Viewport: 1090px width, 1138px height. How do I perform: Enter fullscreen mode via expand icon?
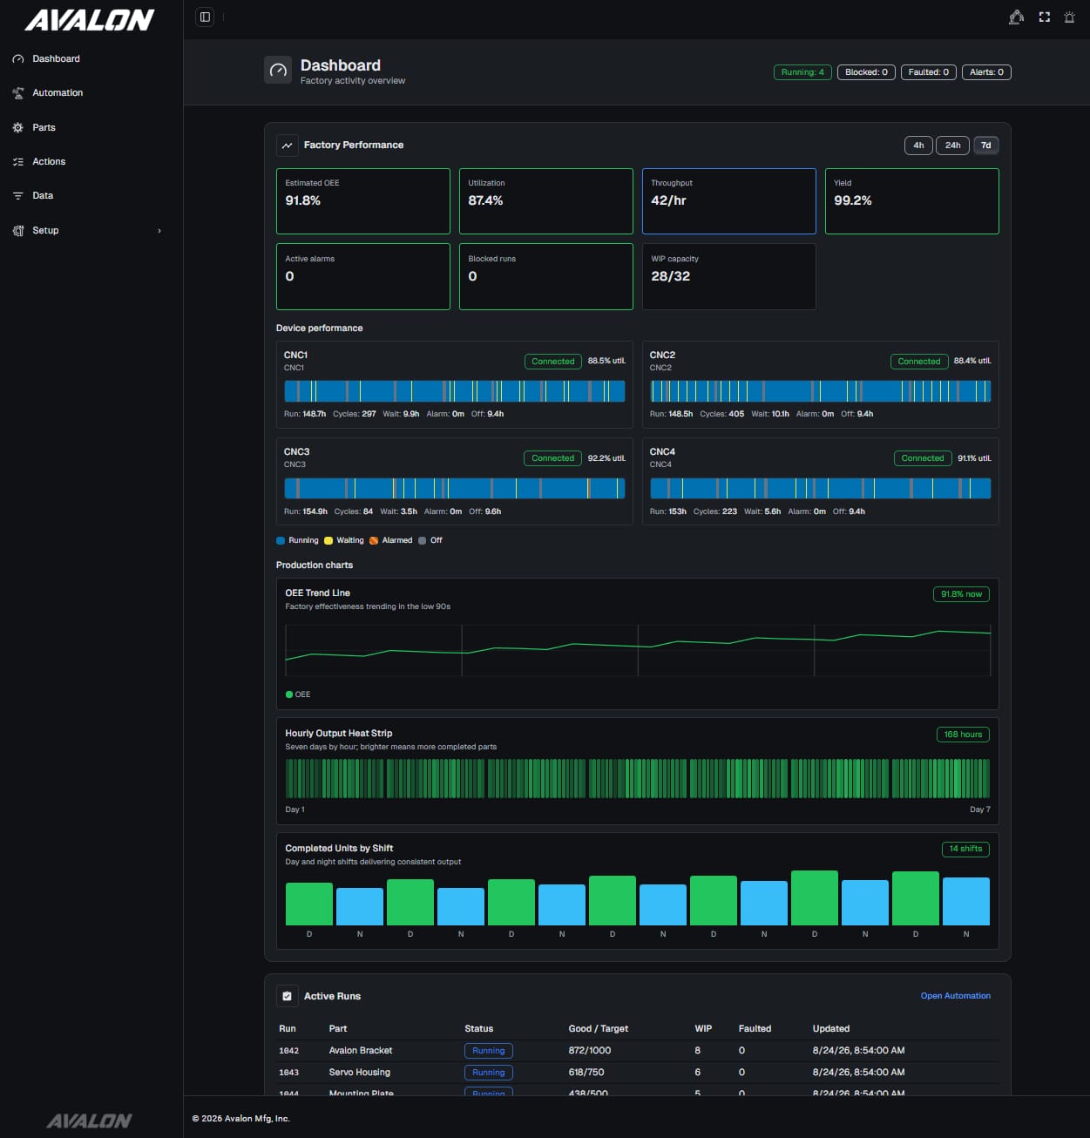1044,17
